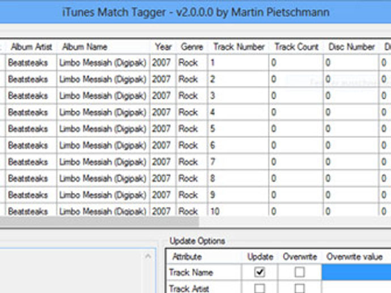This screenshot has height=293, width=391.
Task: Click the Track Name overwrite value field
Action: 356,272
